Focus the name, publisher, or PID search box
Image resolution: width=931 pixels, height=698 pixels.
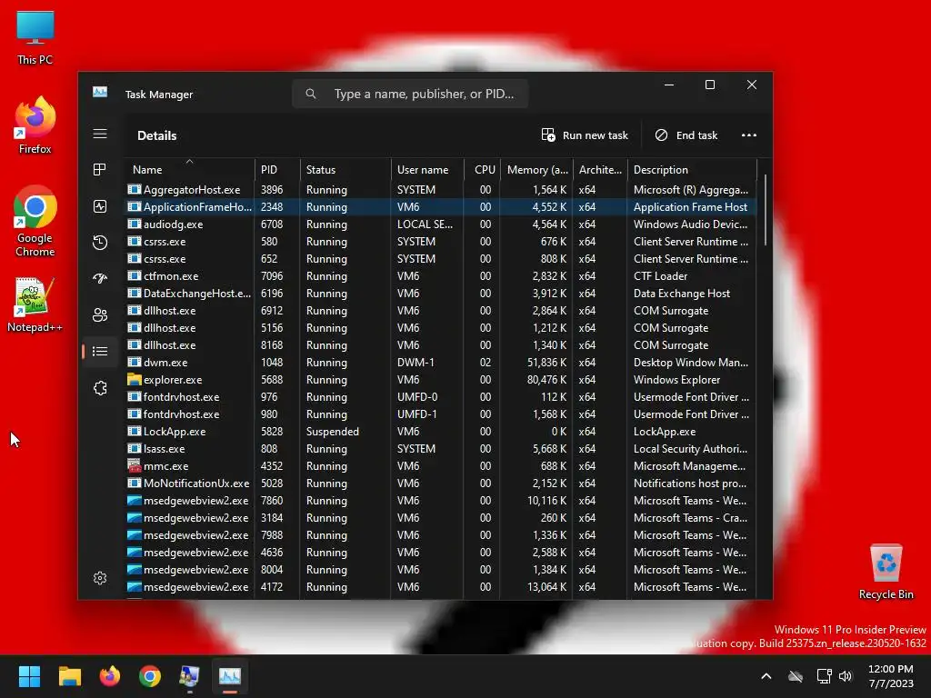click(x=410, y=94)
